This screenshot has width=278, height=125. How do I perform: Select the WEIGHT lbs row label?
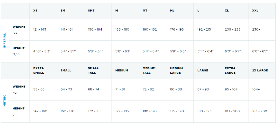tap(19, 29)
